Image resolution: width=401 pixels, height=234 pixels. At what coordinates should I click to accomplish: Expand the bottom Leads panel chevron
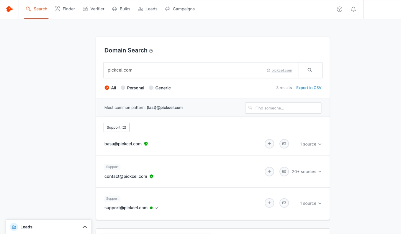click(85, 227)
